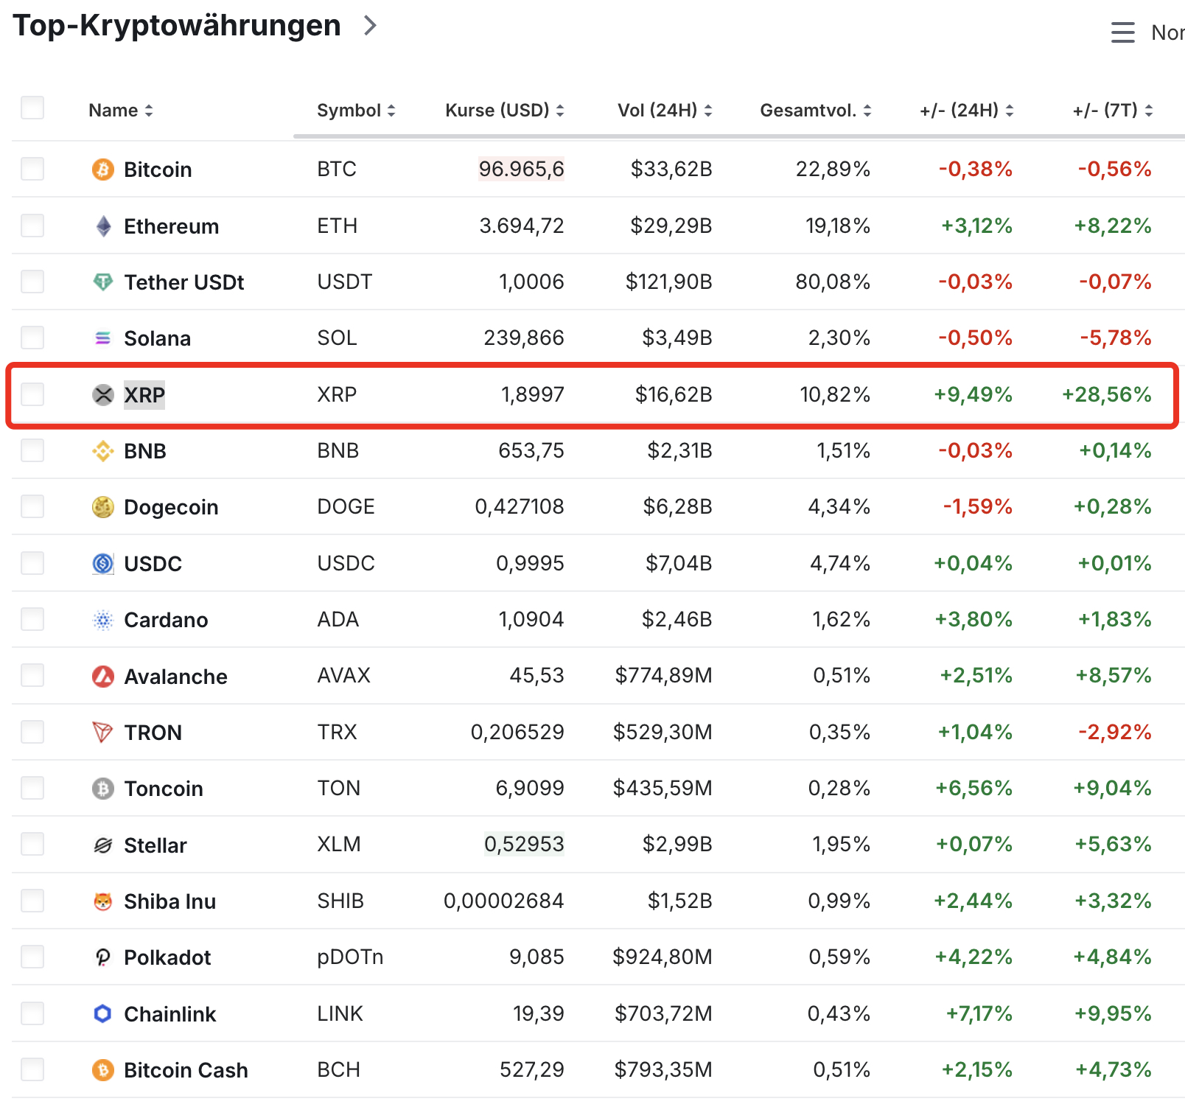The width and height of the screenshot is (1185, 1107).
Task: Click Tether volume $121,90B
Action: point(669,282)
